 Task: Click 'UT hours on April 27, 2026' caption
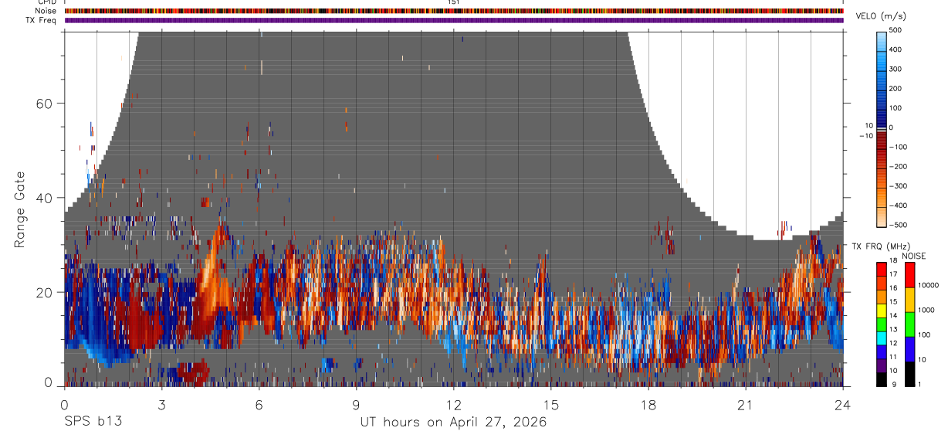pos(454,423)
